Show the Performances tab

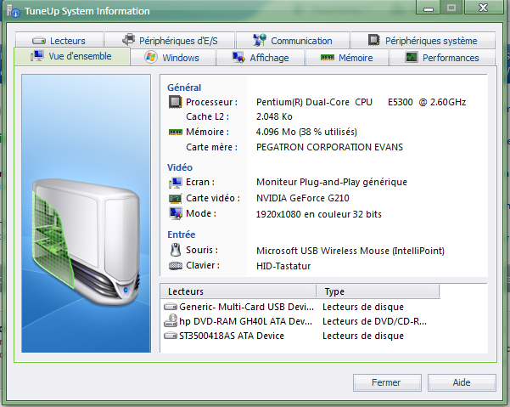pyautogui.click(x=442, y=58)
